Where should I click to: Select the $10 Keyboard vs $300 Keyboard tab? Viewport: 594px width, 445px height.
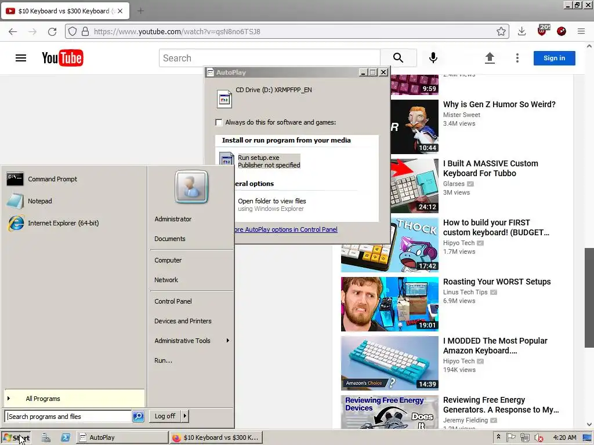click(x=64, y=11)
